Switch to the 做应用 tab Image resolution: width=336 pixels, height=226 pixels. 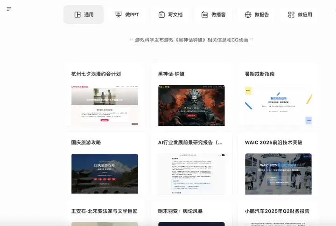[300, 14]
